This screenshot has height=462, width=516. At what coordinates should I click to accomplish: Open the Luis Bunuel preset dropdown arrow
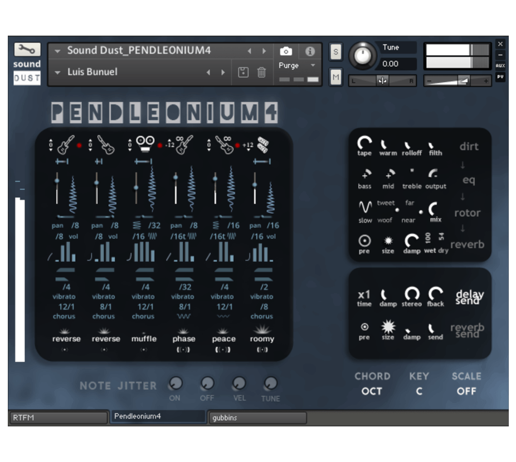[x=57, y=72]
